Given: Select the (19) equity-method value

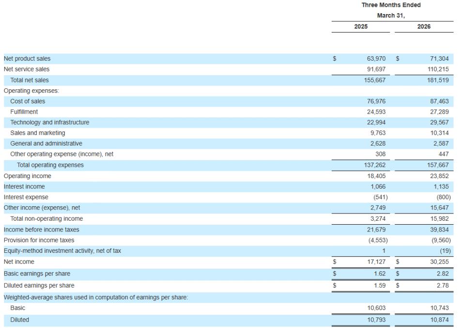Looking at the screenshot, I should coord(445,251).
